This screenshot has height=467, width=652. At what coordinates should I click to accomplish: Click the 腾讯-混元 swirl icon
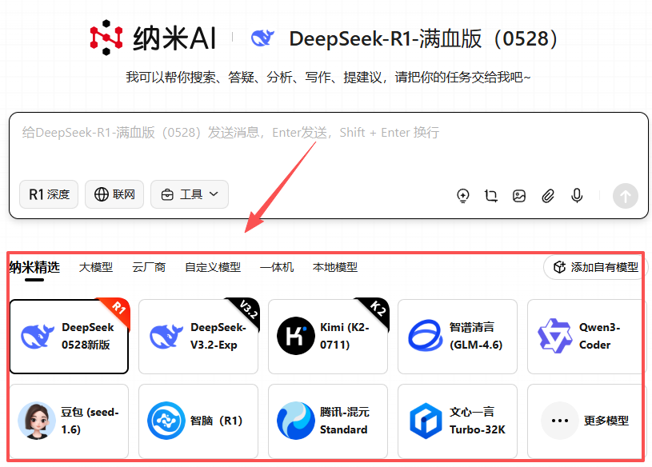coord(296,421)
